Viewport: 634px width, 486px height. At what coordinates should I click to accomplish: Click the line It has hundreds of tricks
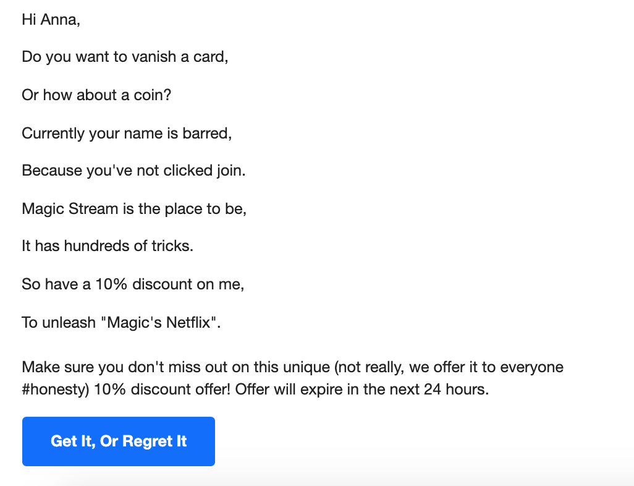tap(108, 245)
